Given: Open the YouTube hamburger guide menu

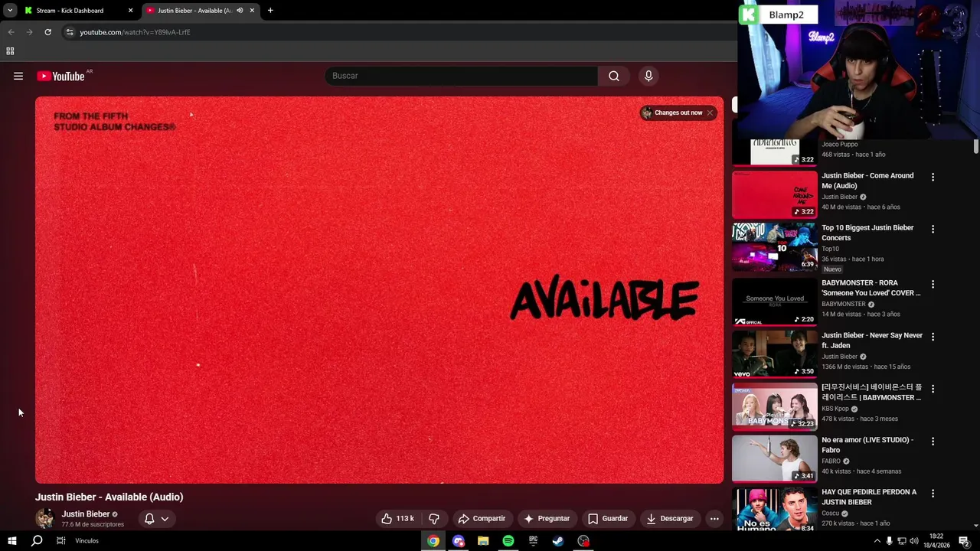Looking at the screenshot, I should pos(18,76).
